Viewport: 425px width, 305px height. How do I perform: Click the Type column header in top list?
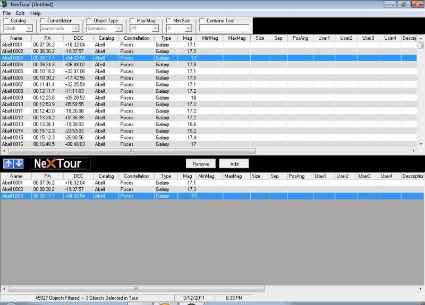tap(166, 38)
